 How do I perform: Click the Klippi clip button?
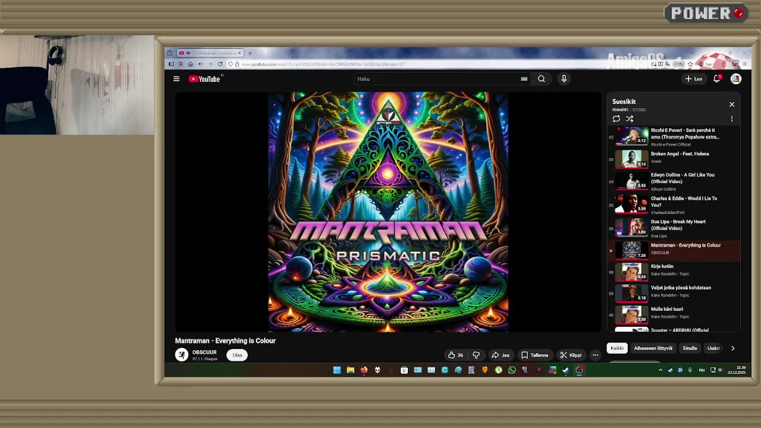click(x=571, y=355)
